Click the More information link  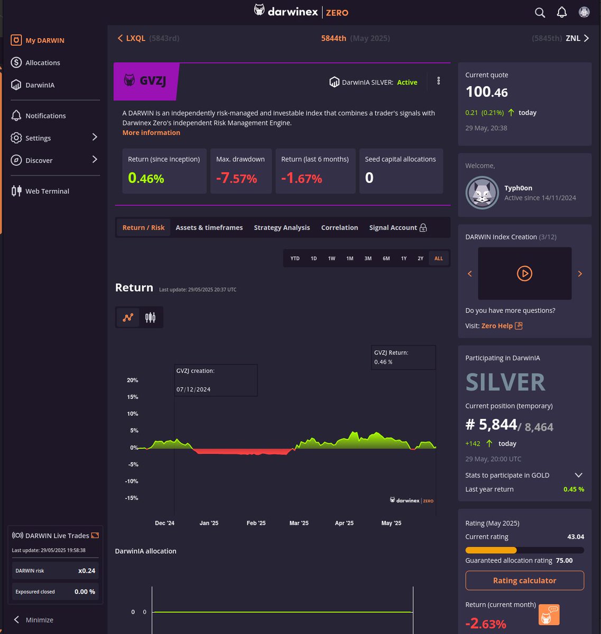[x=151, y=133]
